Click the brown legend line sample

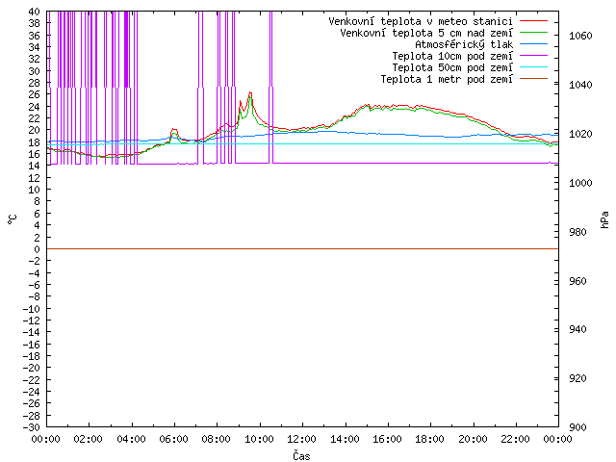tap(533, 79)
